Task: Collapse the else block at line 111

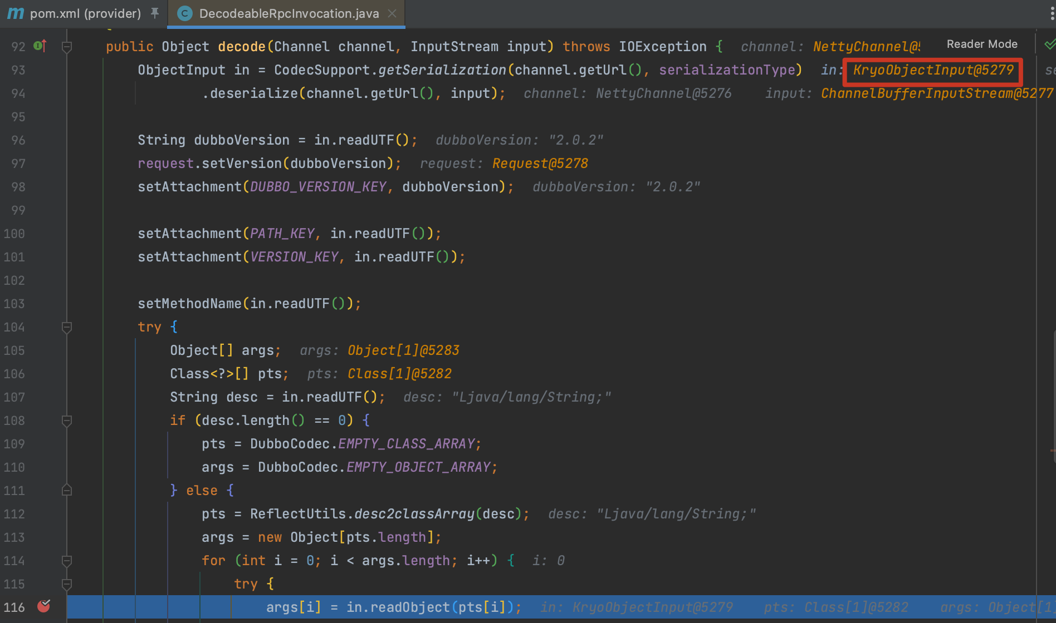Action: (x=67, y=491)
